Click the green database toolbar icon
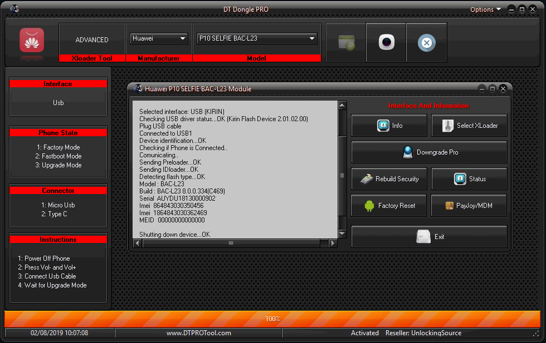The width and height of the screenshot is (546, 343). coord(346,43)
